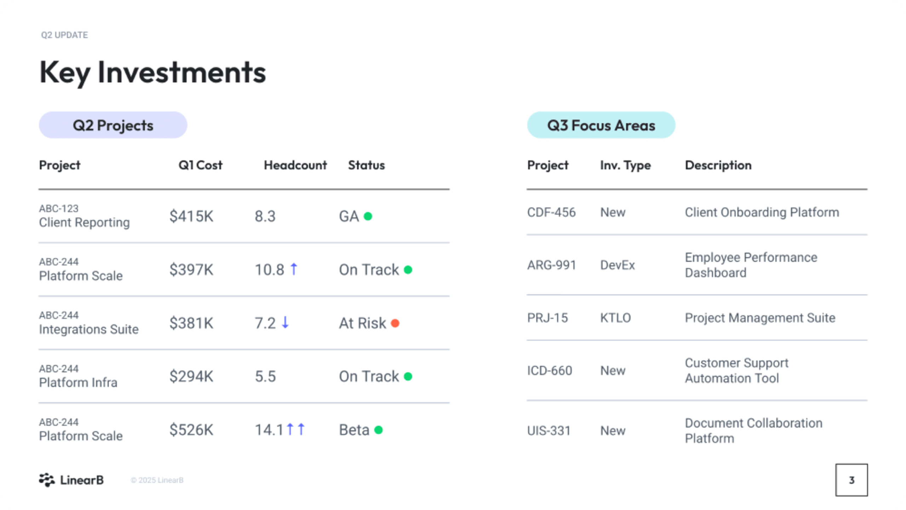Click the PRJ-15 project code
The width and height of the screenshot is (906, 510).
tap(547, 318)
